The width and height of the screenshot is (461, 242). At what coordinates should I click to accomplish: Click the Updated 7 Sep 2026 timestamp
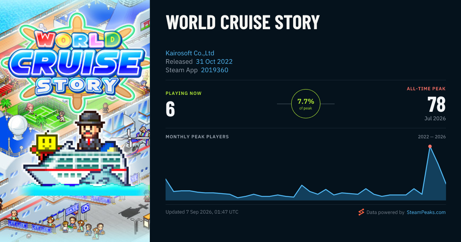coord(202,212)
